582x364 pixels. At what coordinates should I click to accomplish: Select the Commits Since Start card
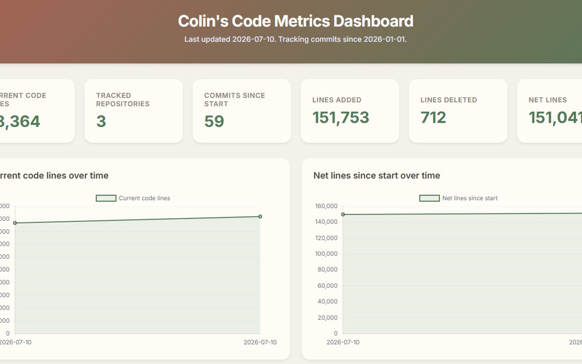[x=242, y=111]
